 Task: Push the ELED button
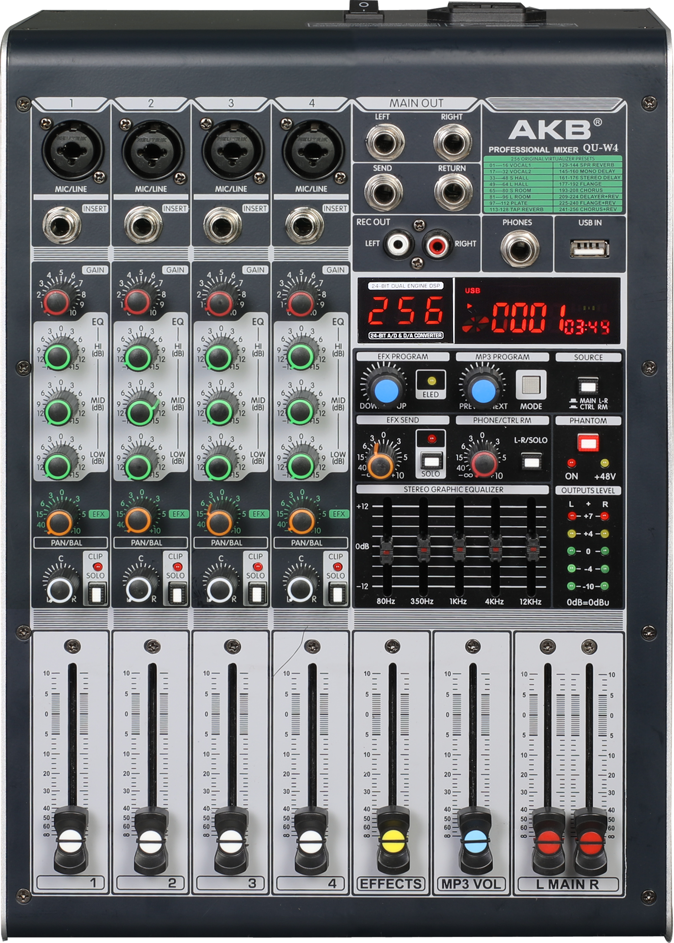click(x=430, y=384)
